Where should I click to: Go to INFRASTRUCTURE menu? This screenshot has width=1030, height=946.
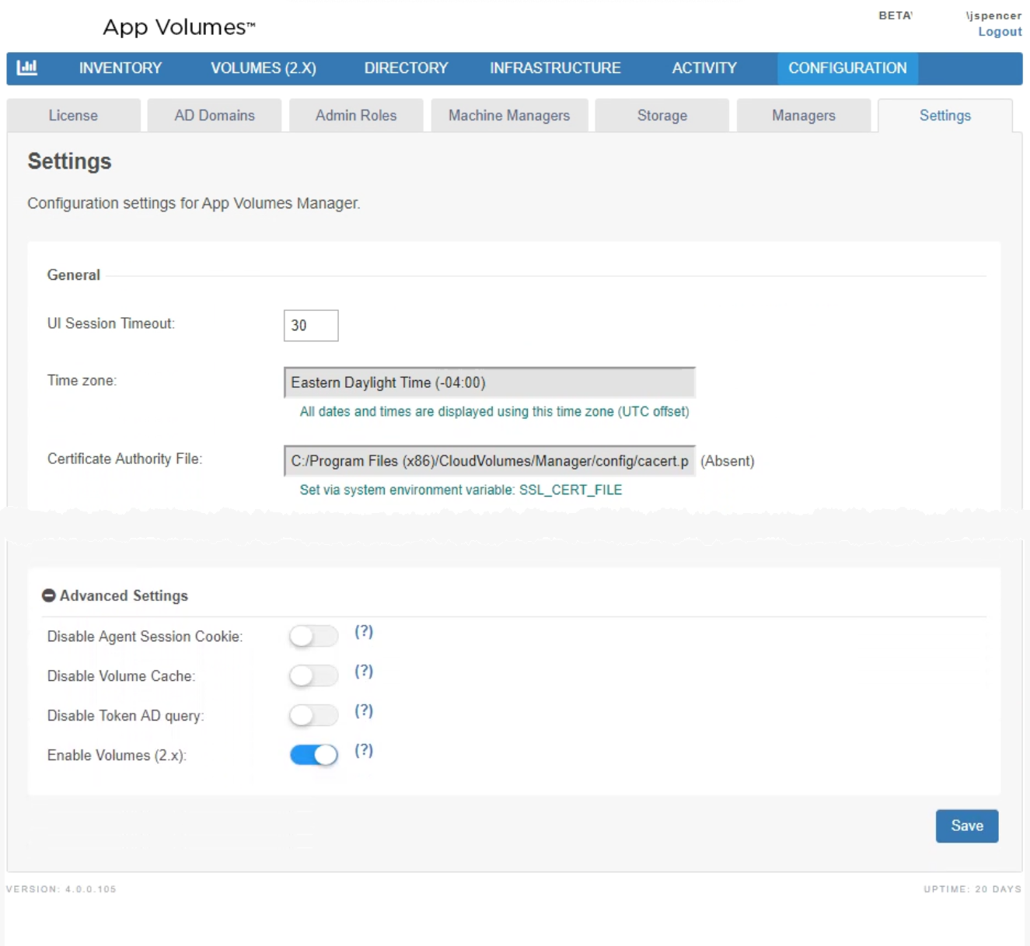coord(555,68)
